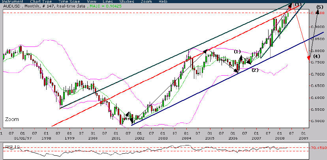Image resolution: width=327 pixels, height=160 pixels.
Task: Select the (5) wave label at top right
Action: [x=320, y=7]
